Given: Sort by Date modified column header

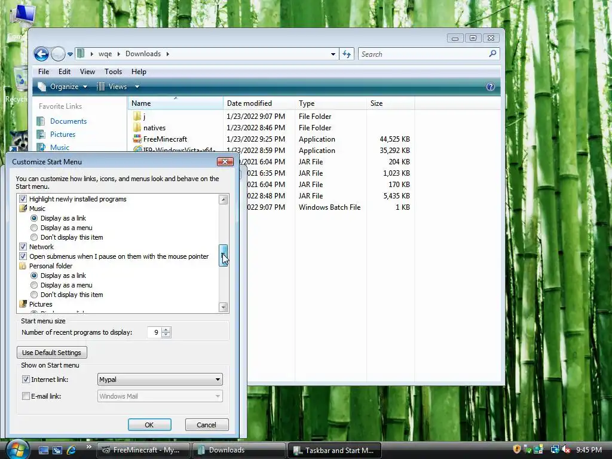Looking at the screenshot, I should [259, 103].
